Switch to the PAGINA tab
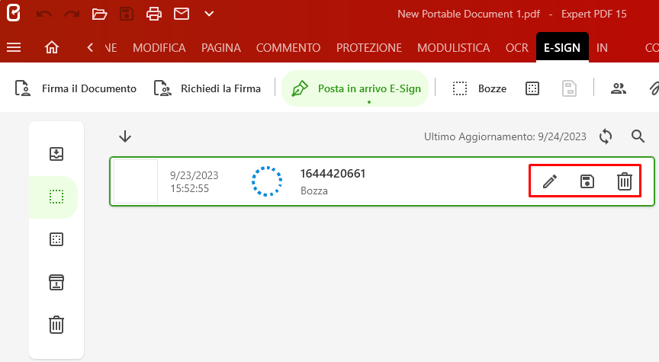The width and height of the screenshot is (659, 362). point(221,48)
